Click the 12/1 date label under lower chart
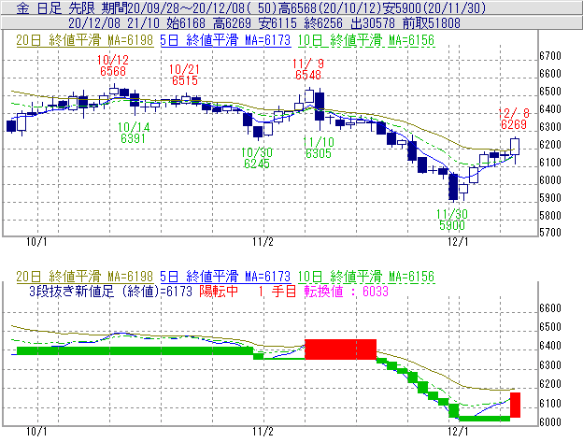Image resolution: width=583 pixels, height=442 pixels. [x=458, y=432]
